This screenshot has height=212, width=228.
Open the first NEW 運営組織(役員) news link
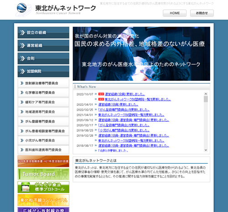pyautogui.click(x=125, y=94)
